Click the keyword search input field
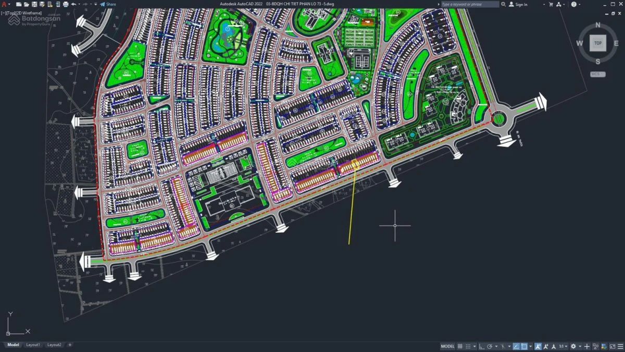This screenshot has width=625, height=352. point(470,4)
